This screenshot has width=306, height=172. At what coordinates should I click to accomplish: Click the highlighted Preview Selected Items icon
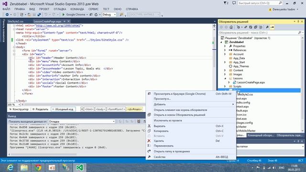click(273, 27)
